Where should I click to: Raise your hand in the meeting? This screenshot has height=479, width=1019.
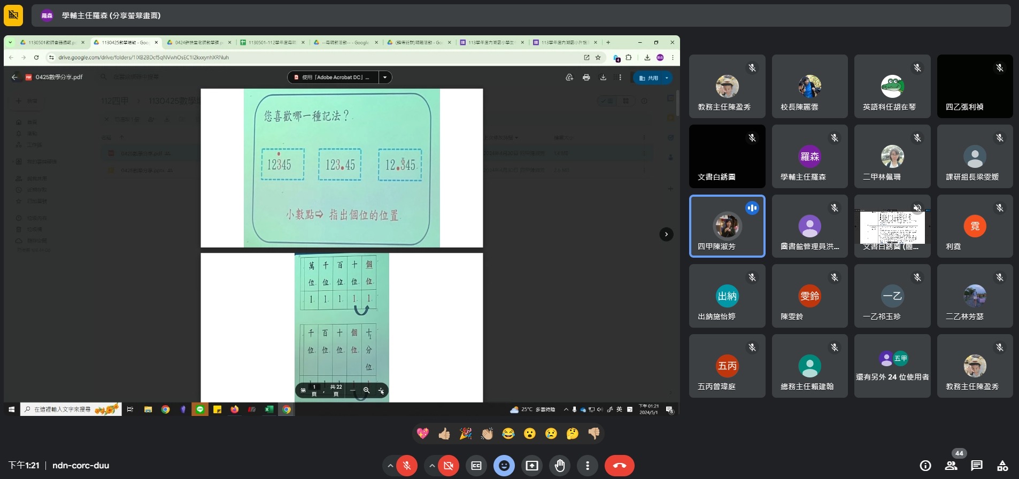click(x=560, y=466)
